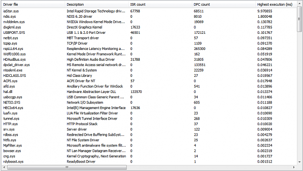Select the afd.sys driver row
The image size is (303, 171).
[x=149, y=87]
